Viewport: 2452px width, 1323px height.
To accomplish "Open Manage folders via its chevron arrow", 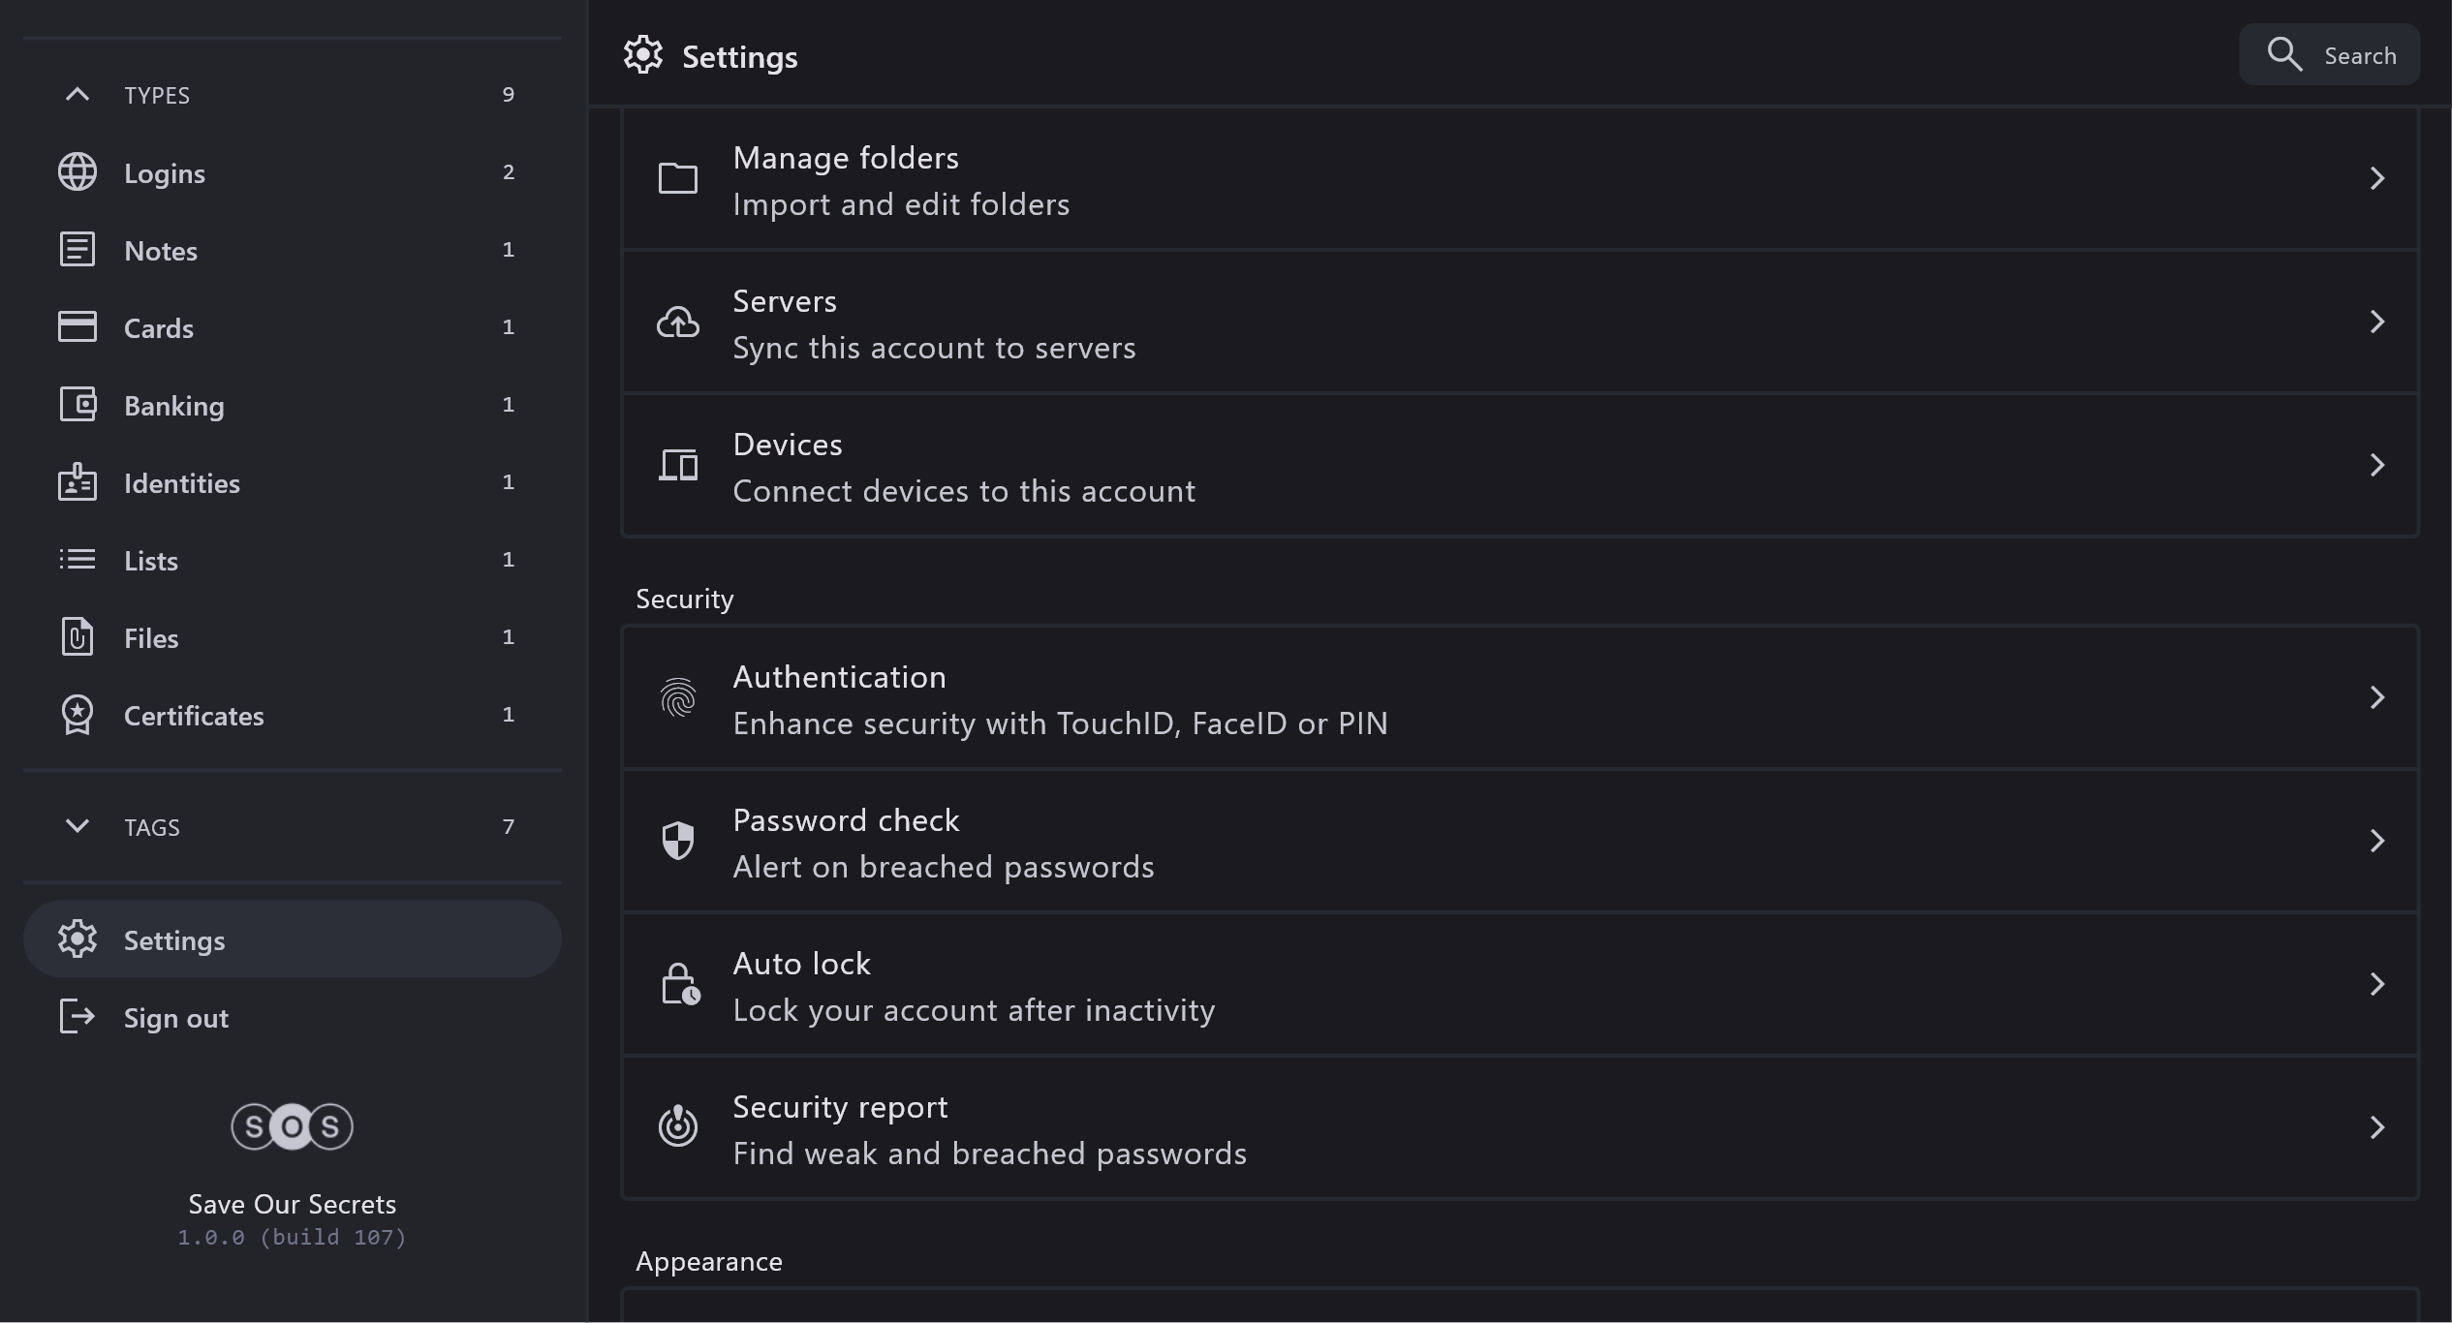I will pos(2376,178).
